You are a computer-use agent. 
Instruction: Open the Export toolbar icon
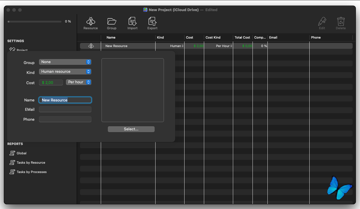point(152,23)
